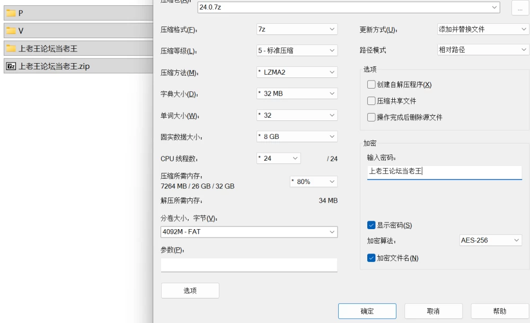Select the 上老王论坛当老王 folder name
The height and width of the screenshot is (323, 530).
[48, 48]
